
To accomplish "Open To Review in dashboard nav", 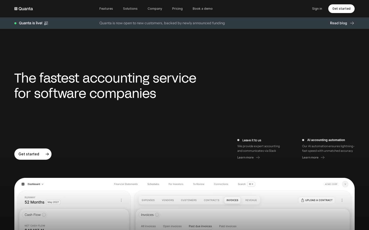I will (199, 184).
